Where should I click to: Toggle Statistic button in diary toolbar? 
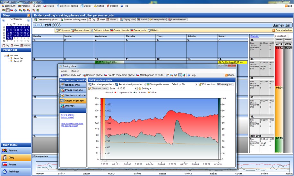143,19
